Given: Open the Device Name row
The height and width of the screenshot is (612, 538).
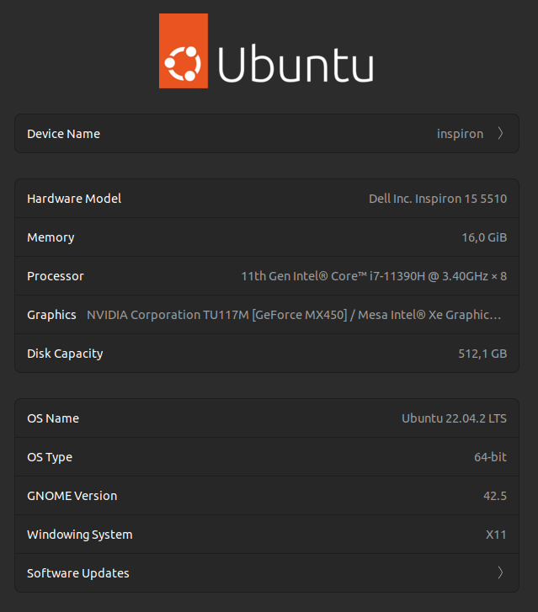Looking at the screenshot, I should pyautogui.click(x=266, y=134).
